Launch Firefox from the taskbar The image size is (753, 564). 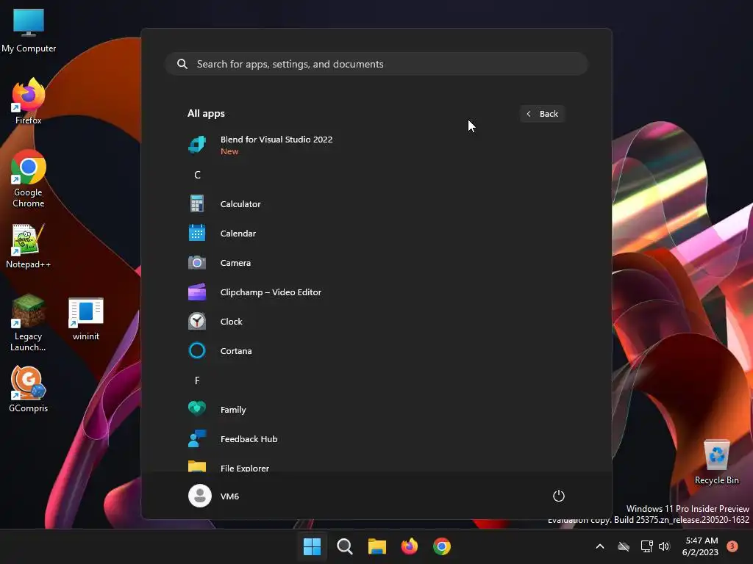pos(410,546)
